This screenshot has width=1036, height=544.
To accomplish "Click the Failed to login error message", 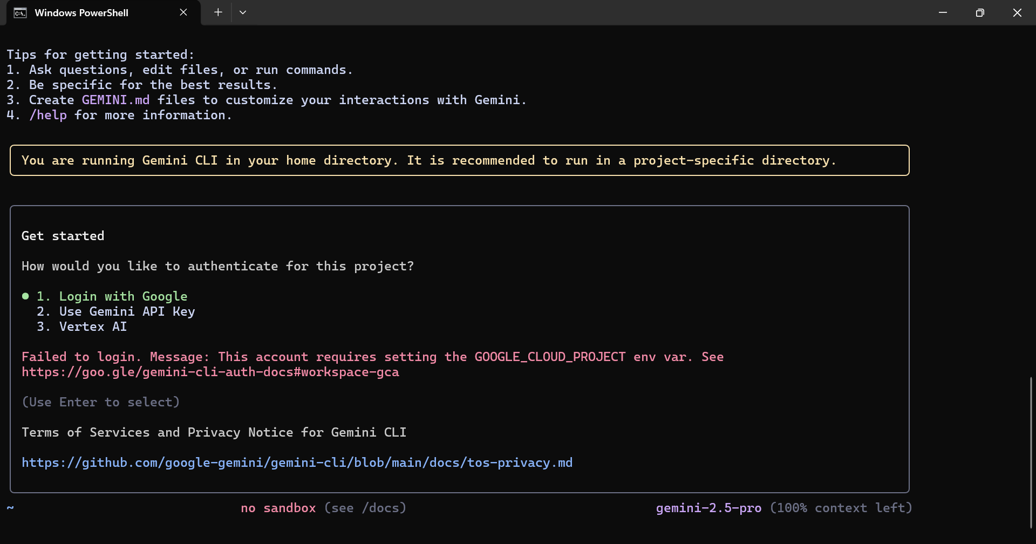I will tap(372, 364).
